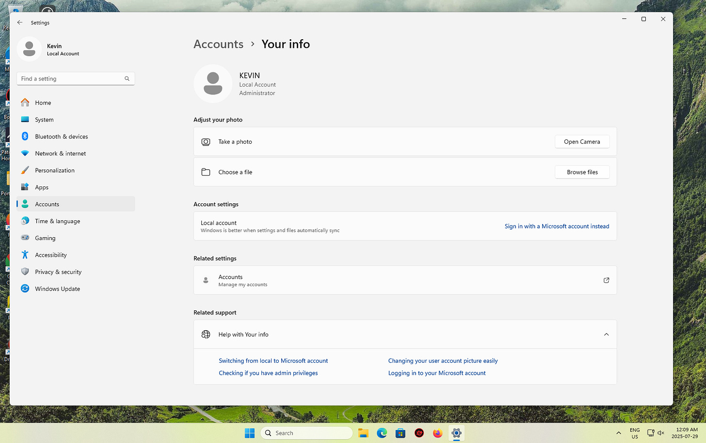Click the Windows Update refresh icon

(25, 289)
